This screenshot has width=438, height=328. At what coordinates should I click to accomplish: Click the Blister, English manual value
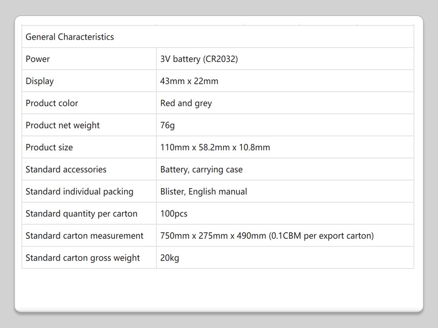point(203,192)
